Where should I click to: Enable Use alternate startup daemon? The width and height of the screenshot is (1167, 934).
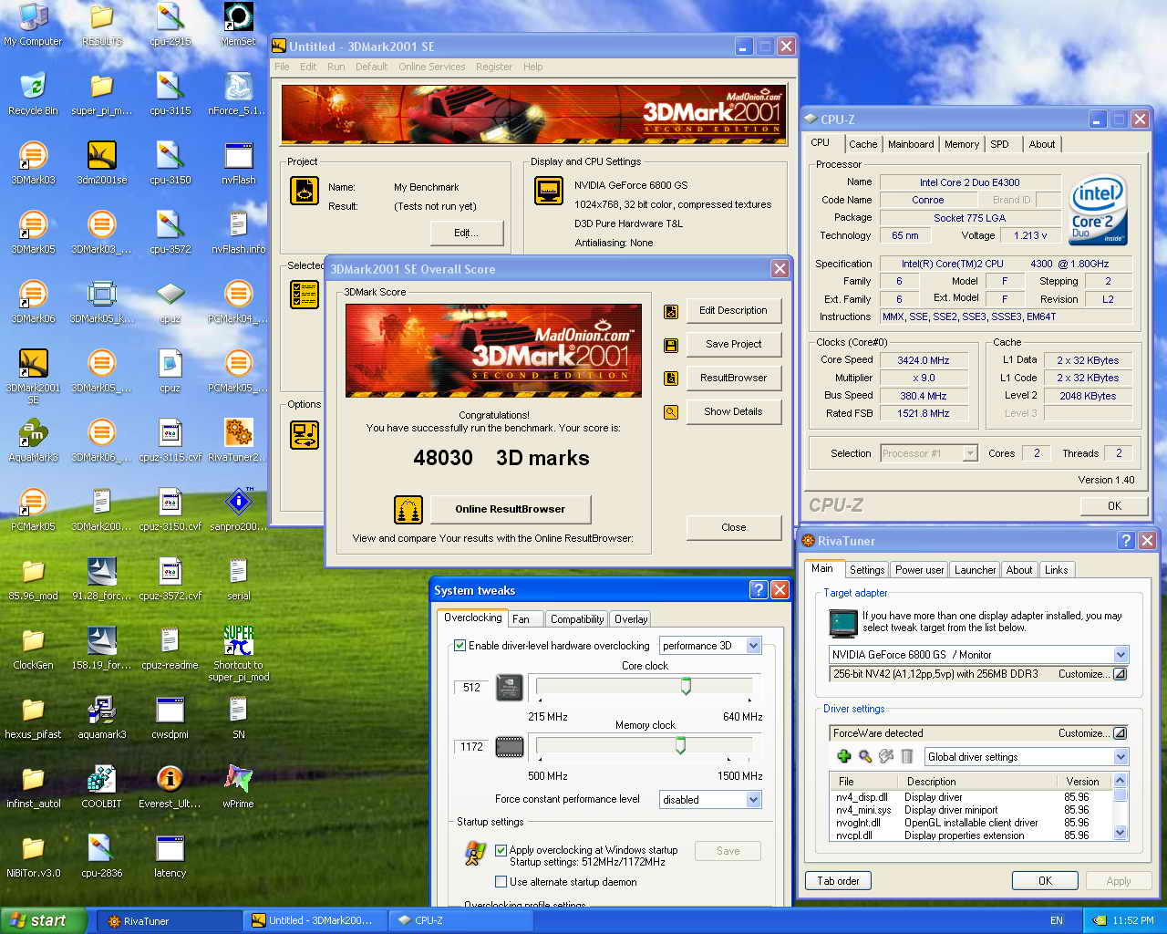(501, 882)
